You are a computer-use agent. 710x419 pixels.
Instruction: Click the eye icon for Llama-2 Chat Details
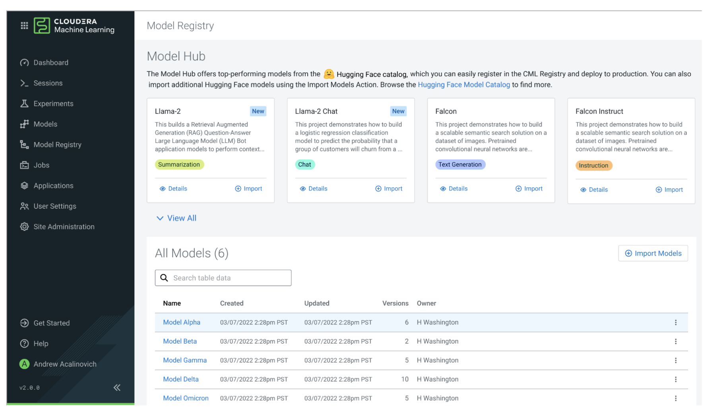coord(303,189)
